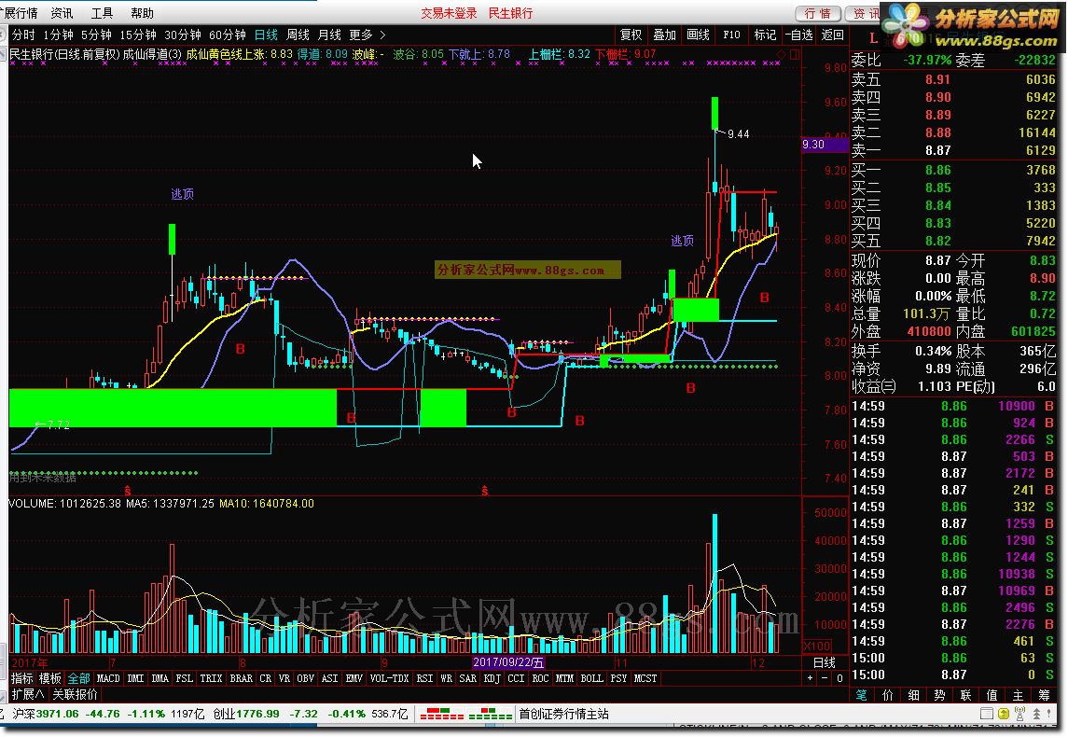Click the red-green market breadth indicator
Image resolution: width=1068 pixels, height=737 pixels.
tap(466, 714)
